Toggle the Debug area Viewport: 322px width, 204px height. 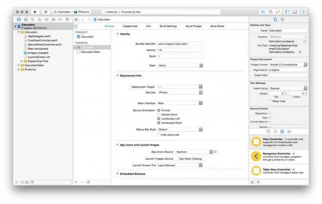(x=295, y=12)
